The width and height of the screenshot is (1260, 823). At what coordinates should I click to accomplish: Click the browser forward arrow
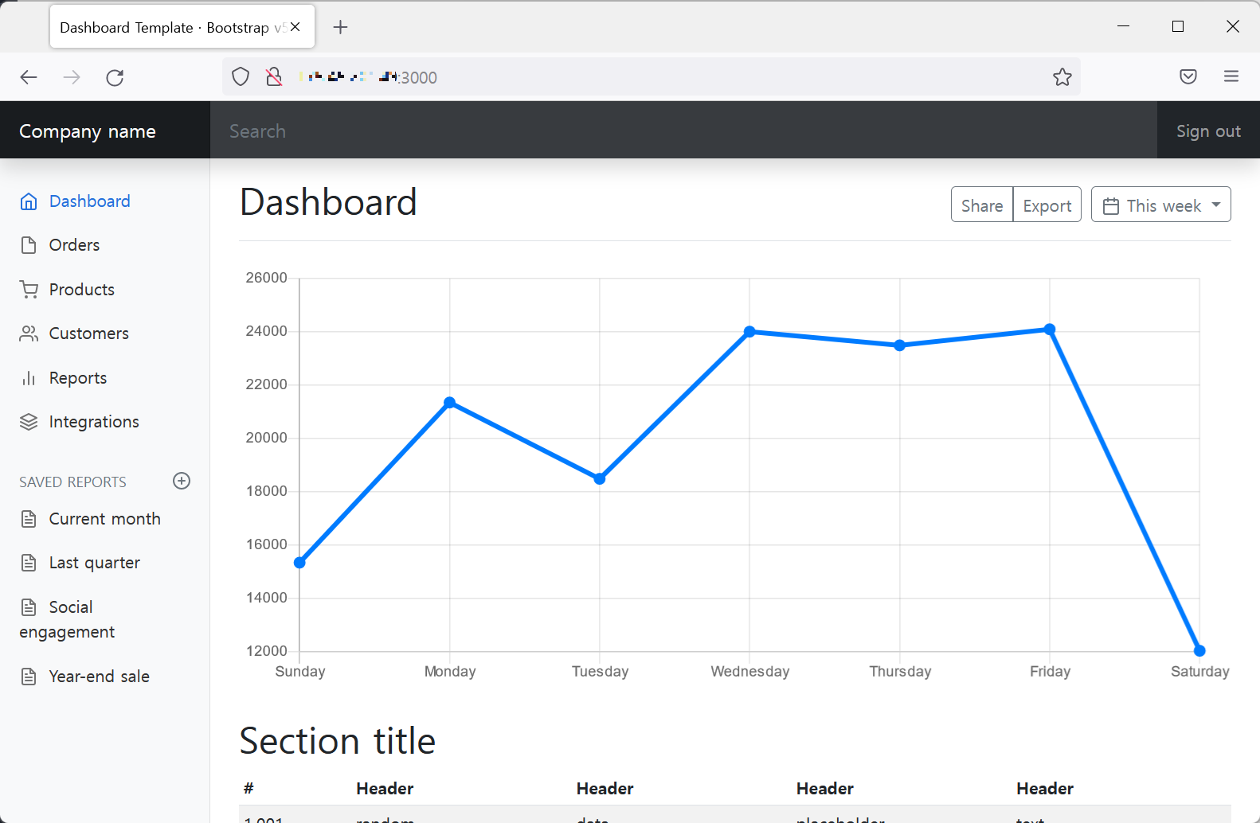pyautogui.click(x=72, y=77)
